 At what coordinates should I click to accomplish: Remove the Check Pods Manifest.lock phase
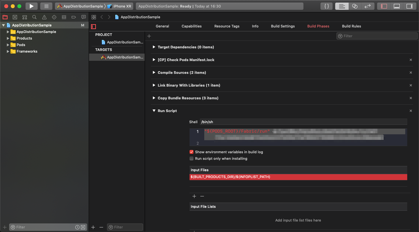(411, 60)
